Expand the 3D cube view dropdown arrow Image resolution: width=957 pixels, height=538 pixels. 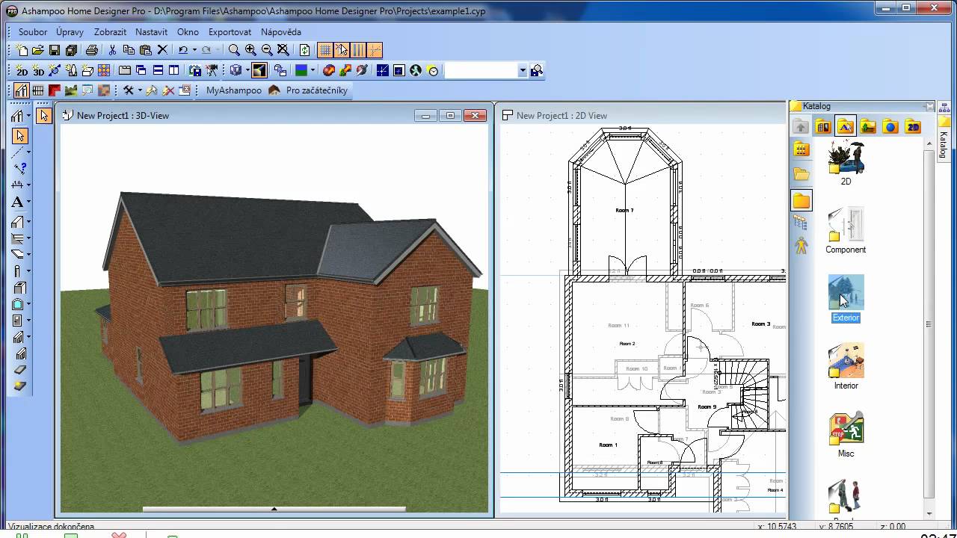coord(247,70)
